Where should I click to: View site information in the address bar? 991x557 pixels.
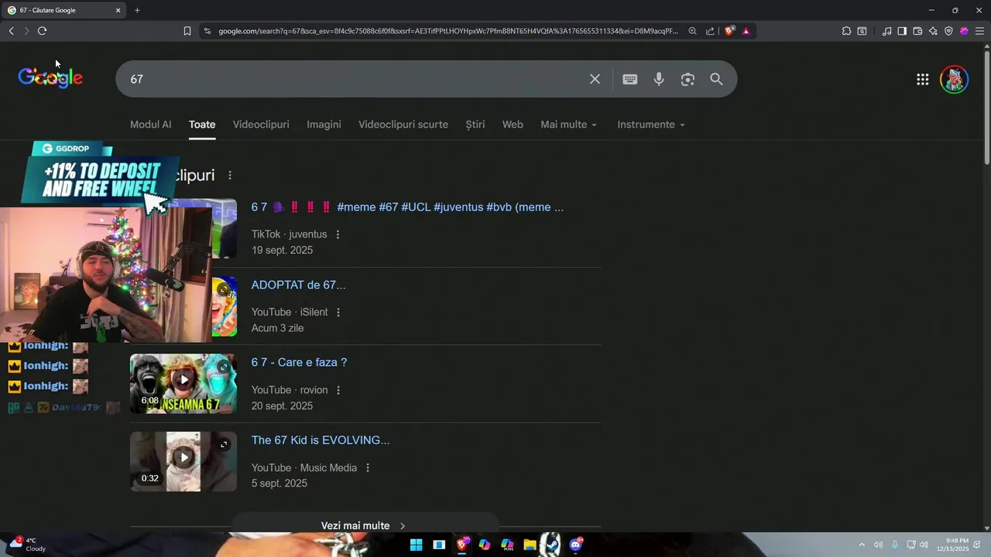[207, 31]
